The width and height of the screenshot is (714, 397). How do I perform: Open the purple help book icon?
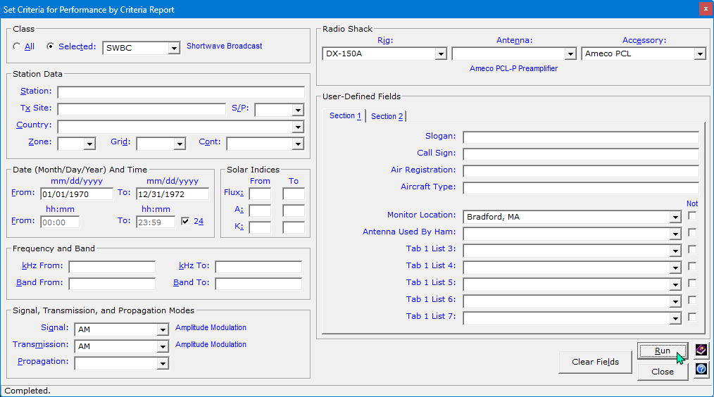point(701,351)
